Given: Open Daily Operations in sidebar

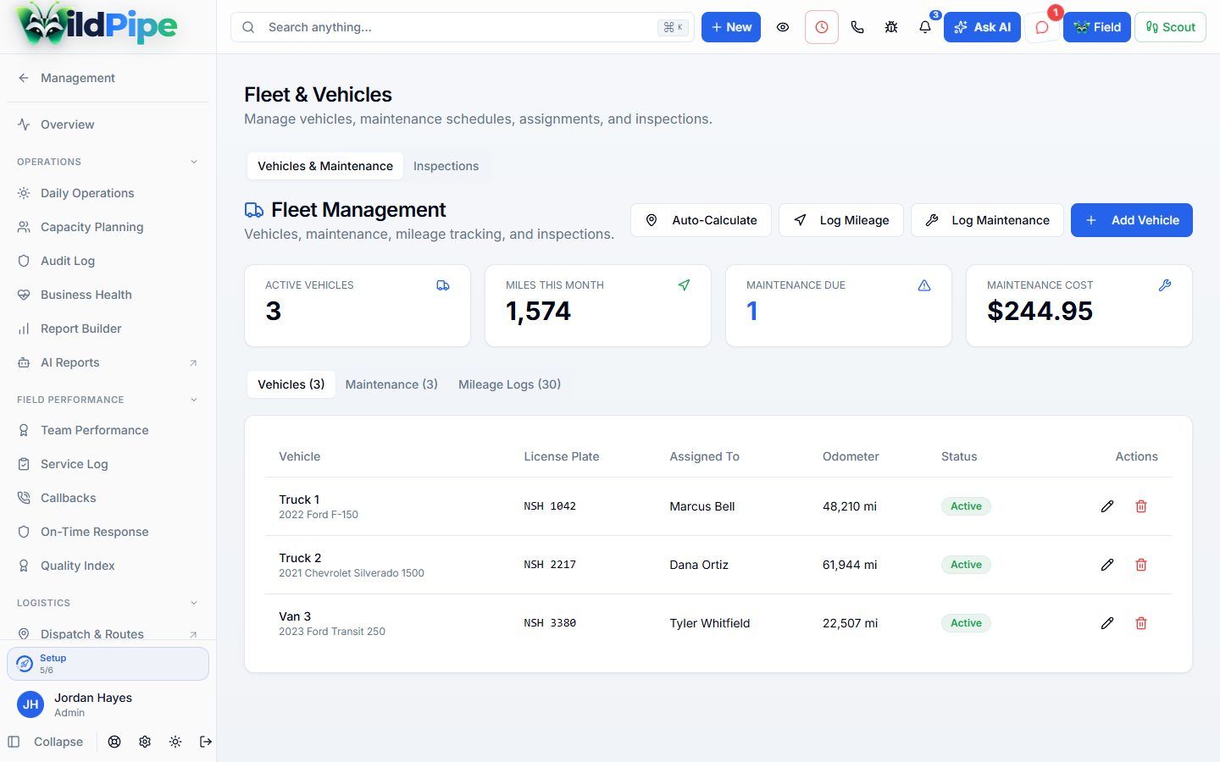Looking at the screenshot, I should coord(108,193).
